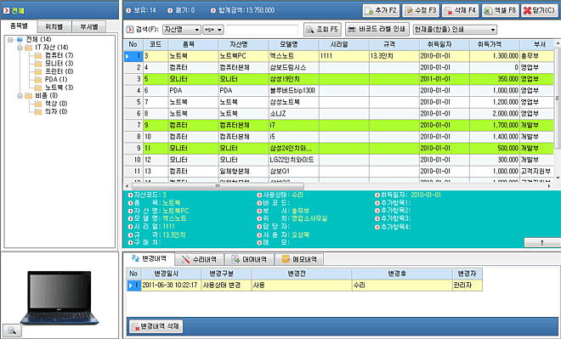Select the 삼보01 model cell
This screenshot has height=339, width=561.
coord(293,172)
